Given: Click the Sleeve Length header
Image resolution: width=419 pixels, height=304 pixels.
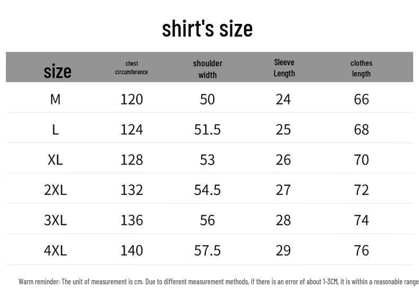Looking at the screenshot, I should tap(284, 68).
